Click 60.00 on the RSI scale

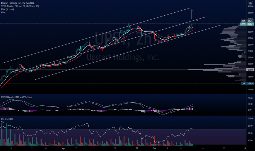pos(250,133)
